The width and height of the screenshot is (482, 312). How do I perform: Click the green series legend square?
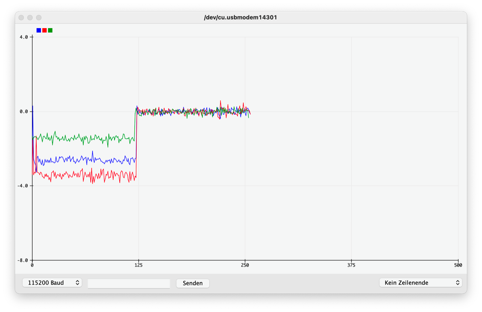coord(50,30)
